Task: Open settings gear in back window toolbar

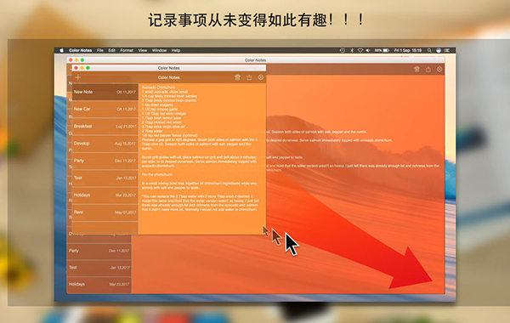Action: click(x=439, y=70)
